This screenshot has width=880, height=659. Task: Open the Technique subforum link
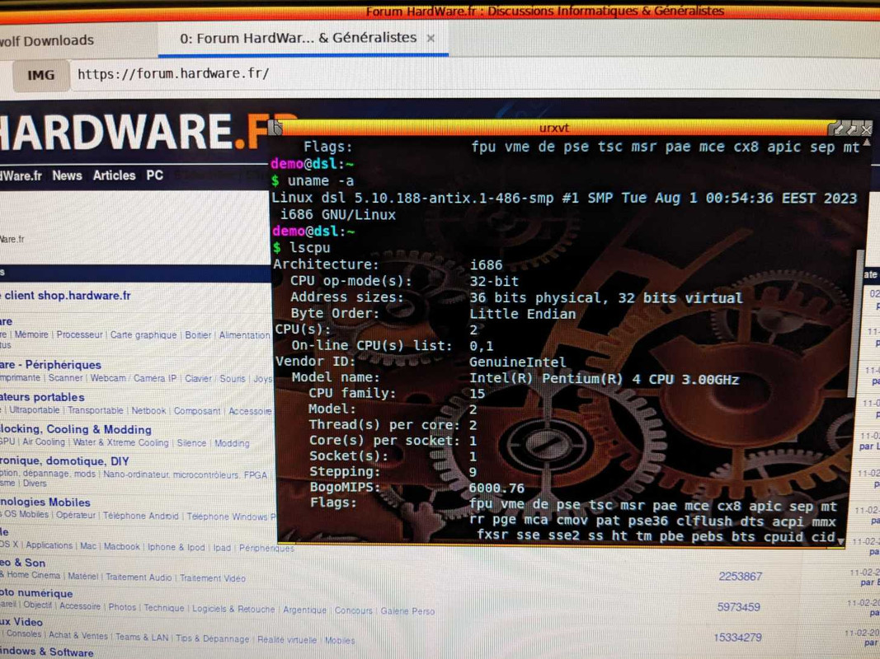point(164,607)
